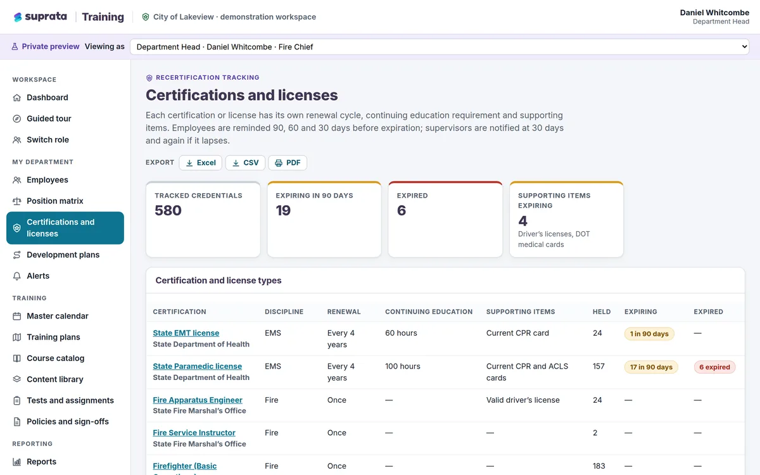Open the Fire Service Instructor link
This screenshot has width=760, height=475.
(x=194, y=433)
